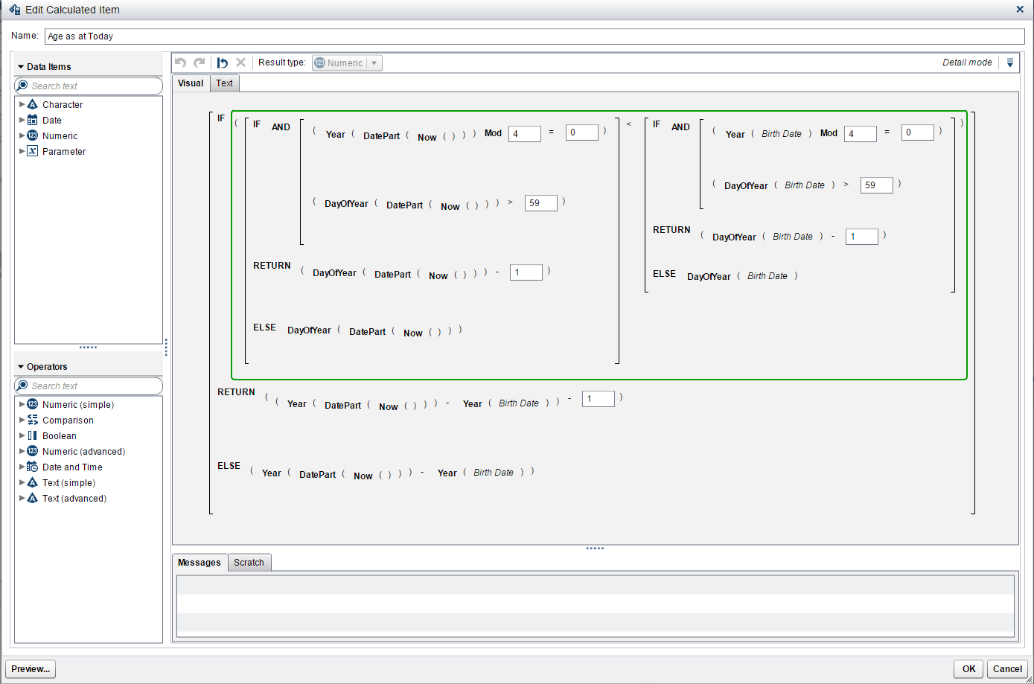The height and width of the screenshot is (684, 1034).
Task: Open the editor options menu icon
Action: (x=1010, y=63)
